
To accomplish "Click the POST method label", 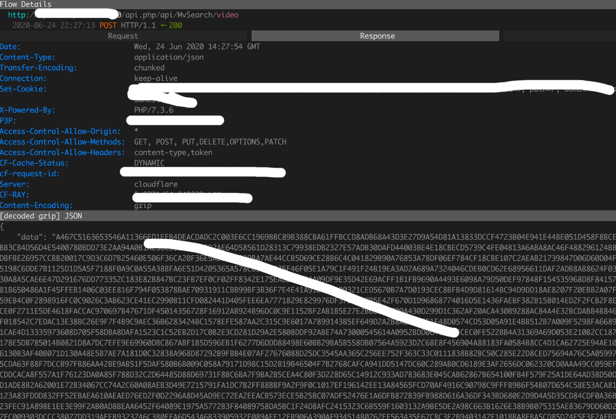I will (x=108, y=25).
